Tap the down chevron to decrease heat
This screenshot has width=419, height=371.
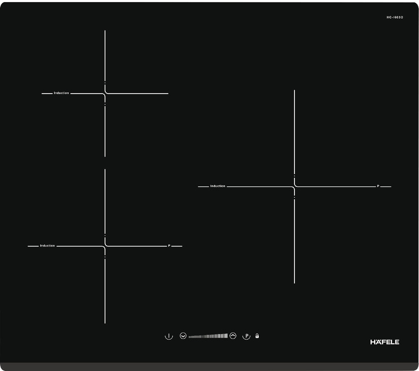[x=183, y=336]
